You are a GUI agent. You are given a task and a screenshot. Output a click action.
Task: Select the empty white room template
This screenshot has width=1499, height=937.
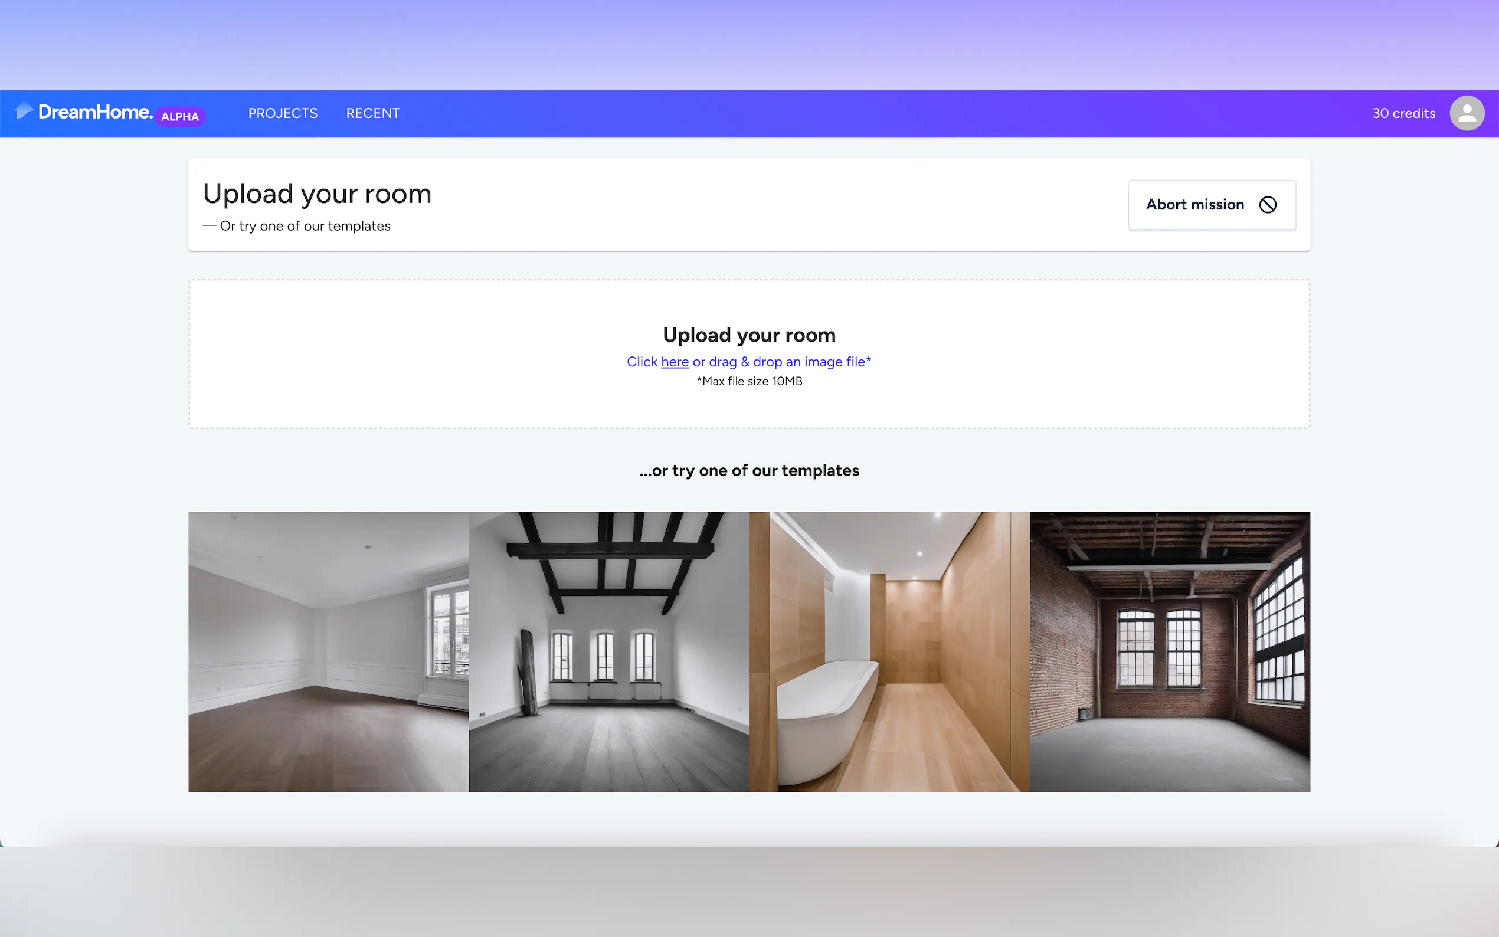click(x=329, y=651)
